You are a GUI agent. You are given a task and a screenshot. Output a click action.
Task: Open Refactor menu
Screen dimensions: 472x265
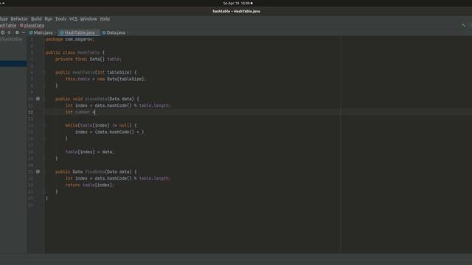tap(19, 18)
